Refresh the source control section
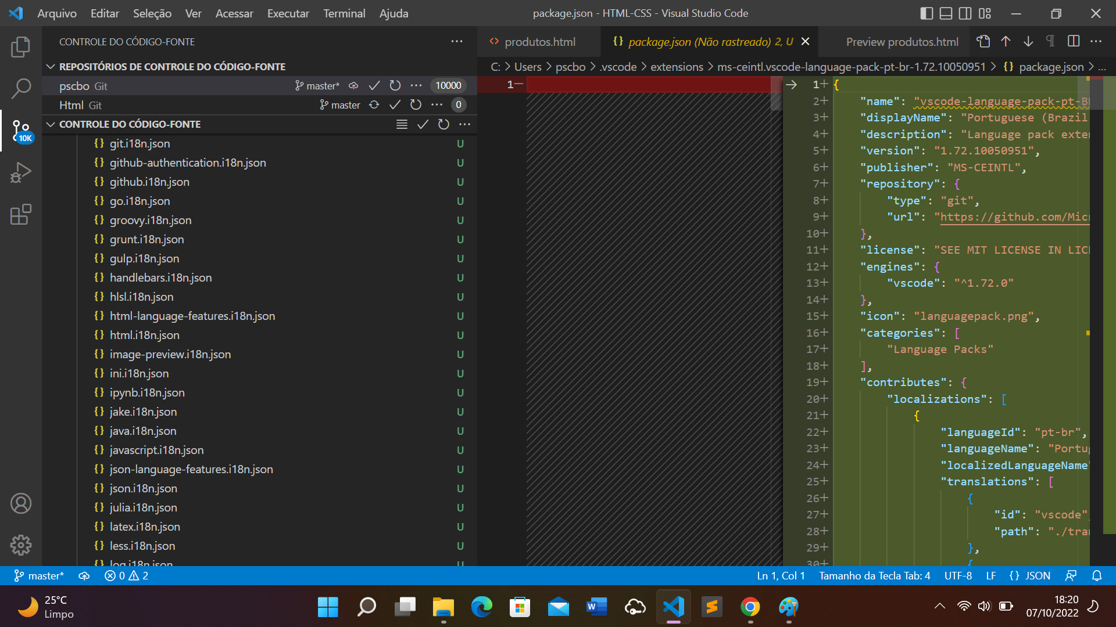 click(x=443, y=124)
